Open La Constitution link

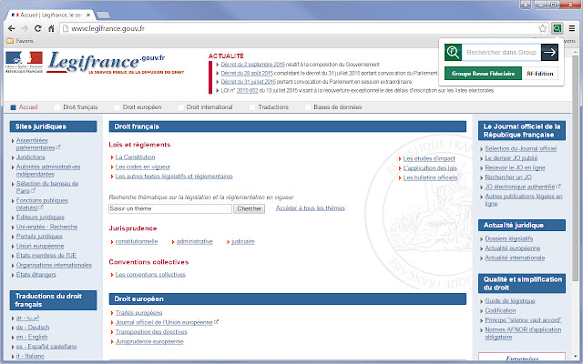pos(135,157)
